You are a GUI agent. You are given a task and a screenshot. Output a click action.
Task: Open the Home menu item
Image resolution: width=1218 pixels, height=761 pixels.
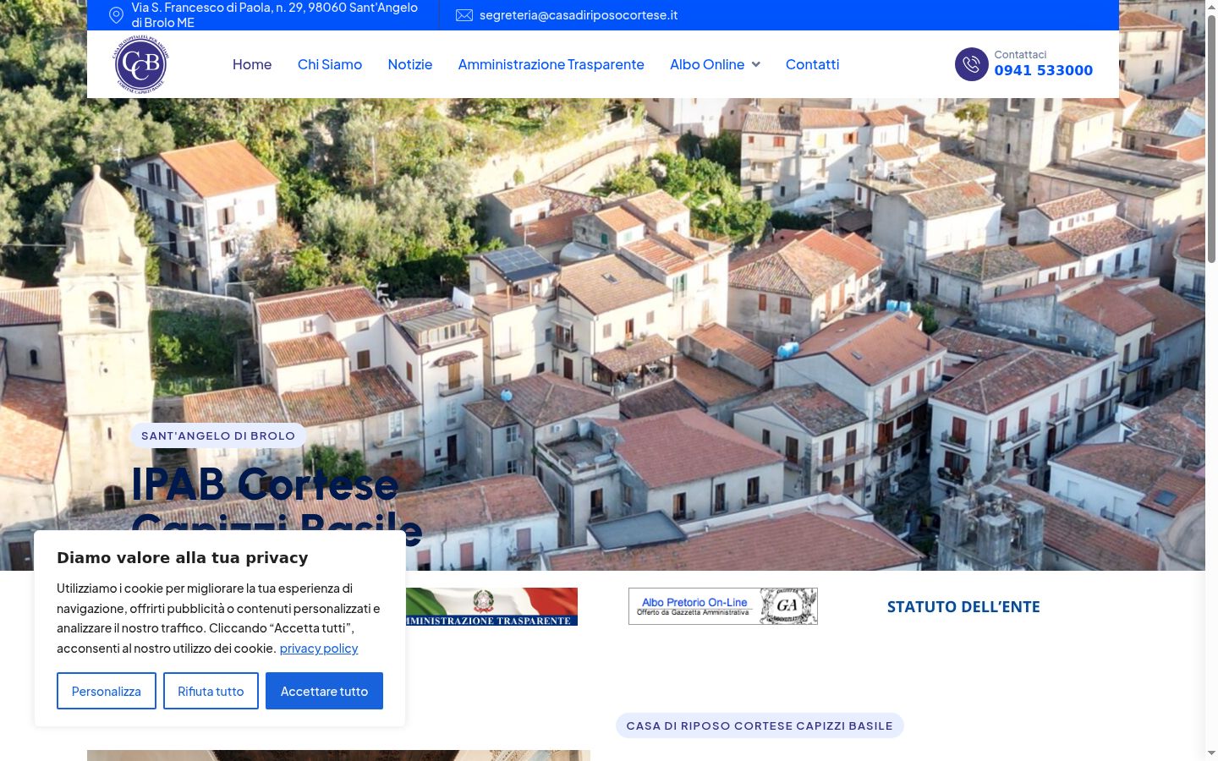252,64
